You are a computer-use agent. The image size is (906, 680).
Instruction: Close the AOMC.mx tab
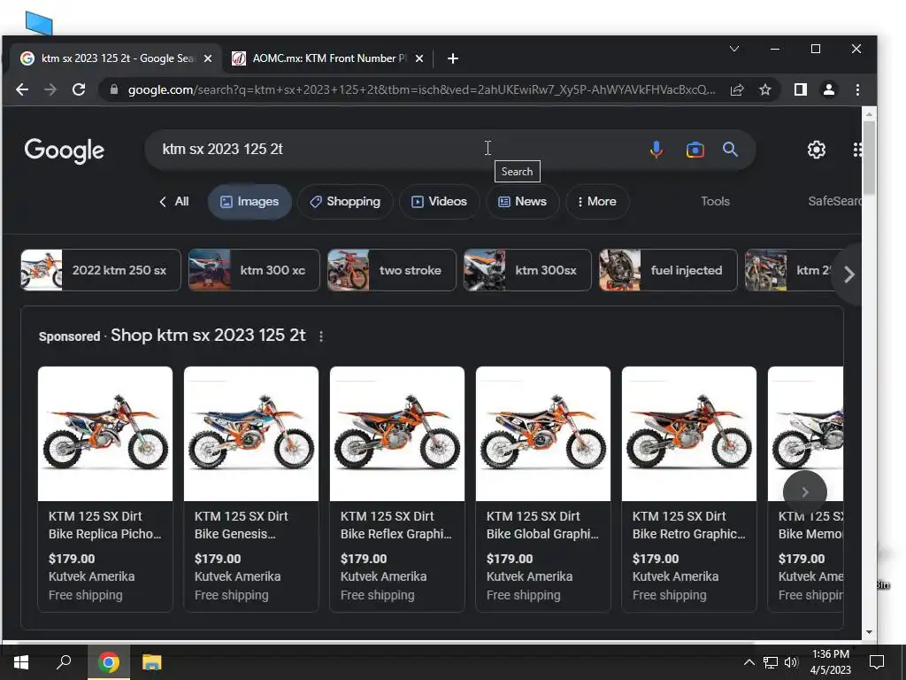pyautogui.click(x=419, y=58)
